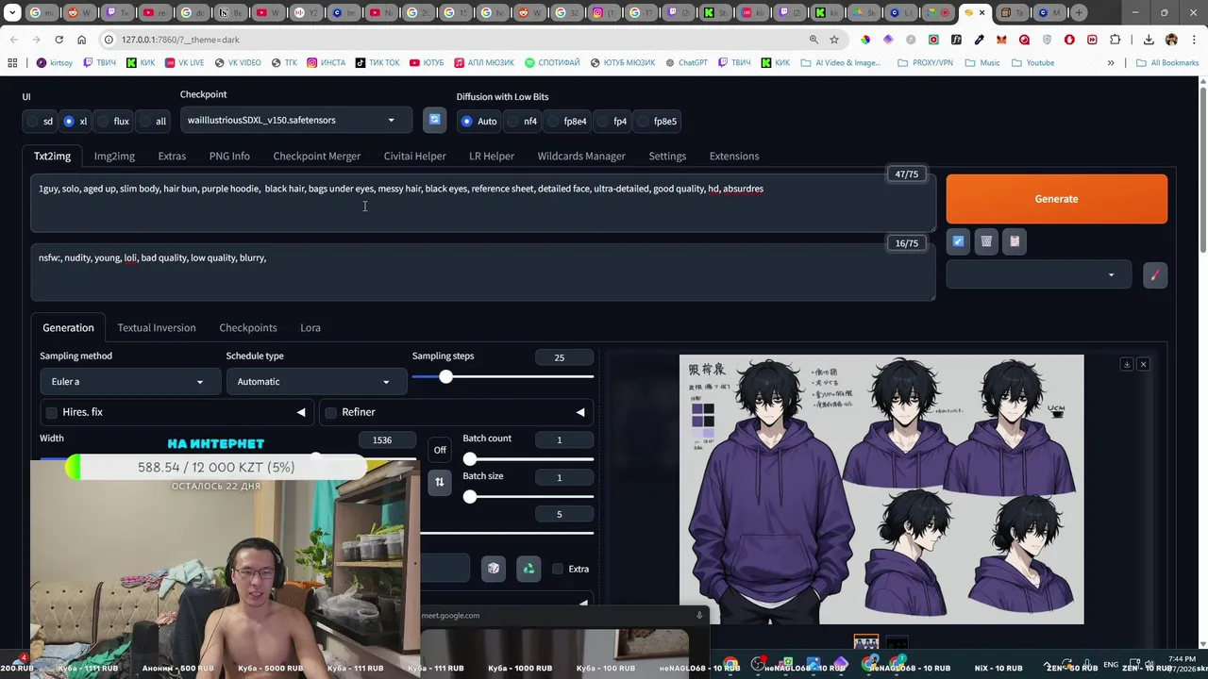The image size is (1208, 679).
Task: Open the browser Downloads icon
Action: coord(1149,40)
